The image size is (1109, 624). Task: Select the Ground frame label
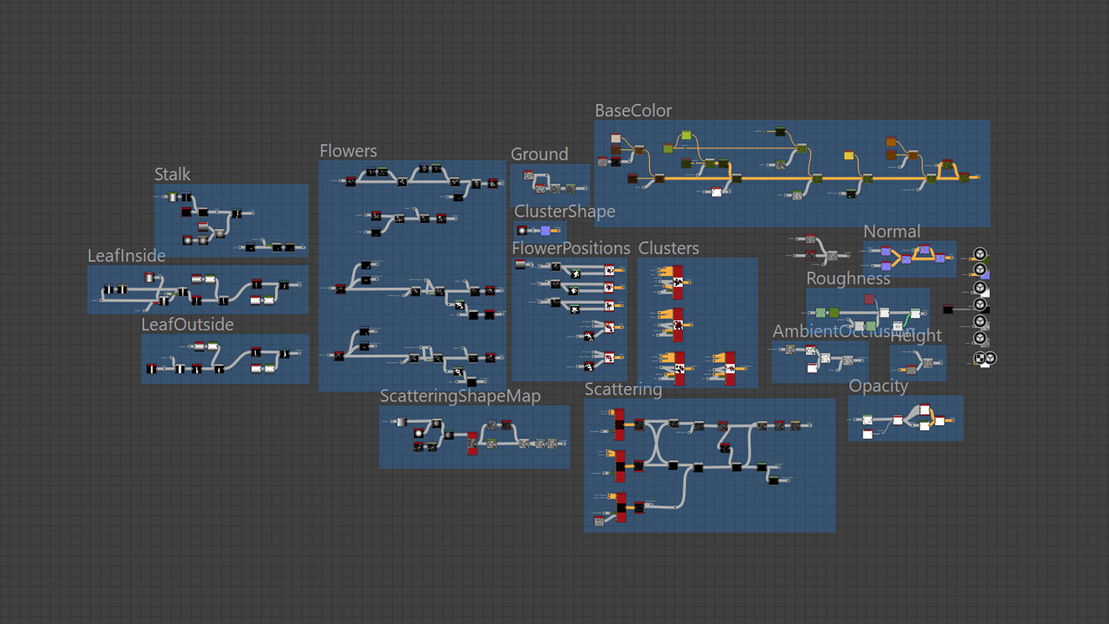pyautogui.click(x=540, y=155)
